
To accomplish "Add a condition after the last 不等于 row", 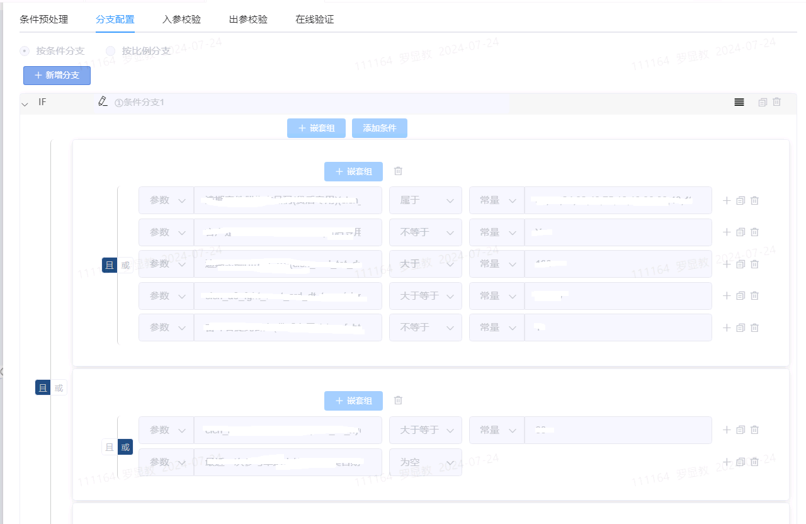I will (727, 327).
